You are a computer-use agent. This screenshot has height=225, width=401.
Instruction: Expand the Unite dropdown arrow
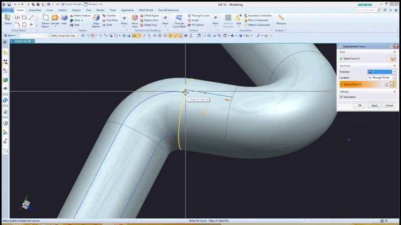(82, 21)
